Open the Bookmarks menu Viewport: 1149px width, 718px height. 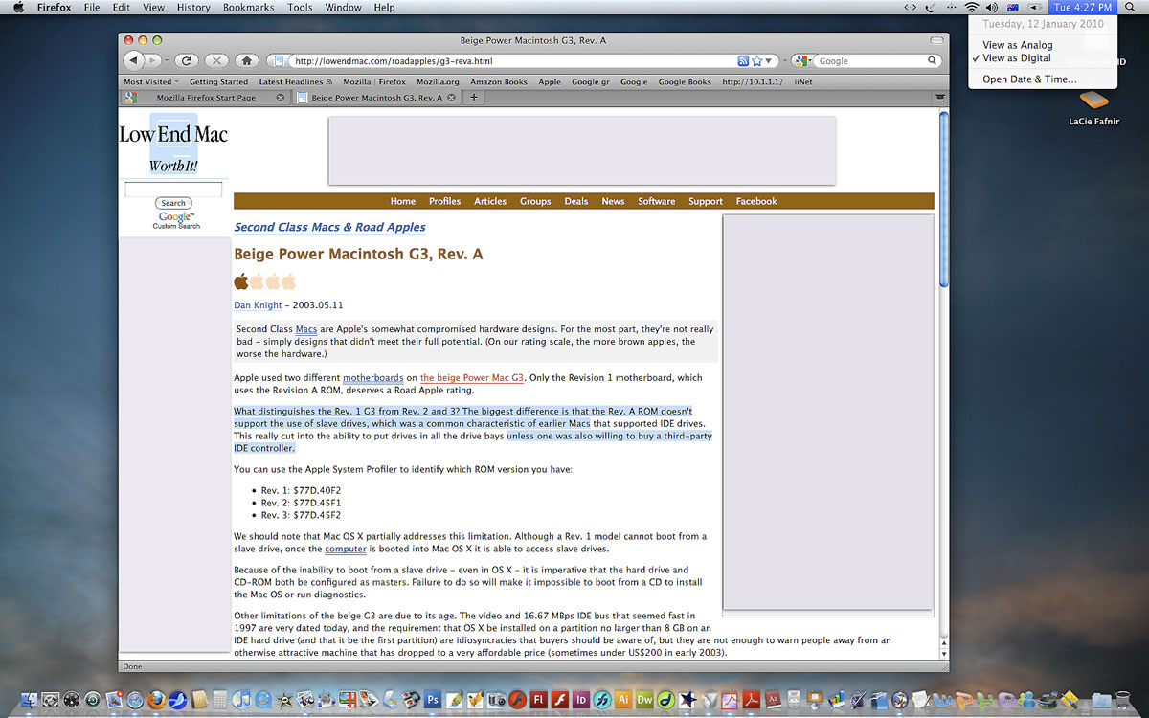click(x=249, y=7)
